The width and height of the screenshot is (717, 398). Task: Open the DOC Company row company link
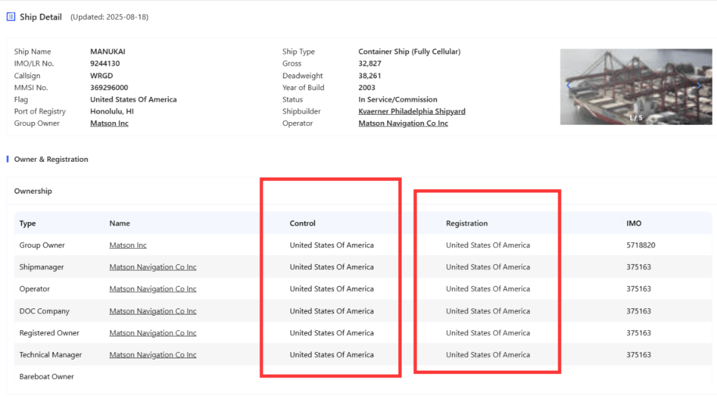[153, 311]
